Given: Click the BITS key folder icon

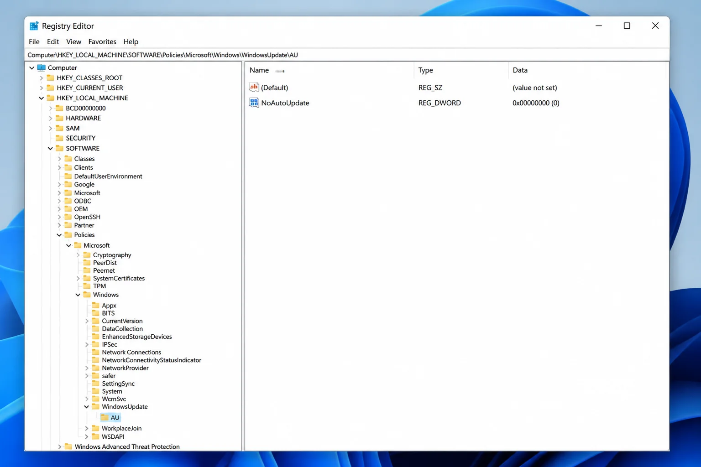Looking at the screenshot, I should (x=96, y=313).
